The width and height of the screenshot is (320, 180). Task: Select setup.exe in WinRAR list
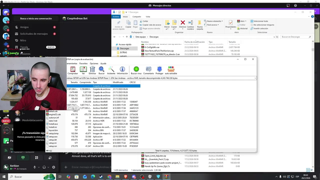(x=53, y=137)
